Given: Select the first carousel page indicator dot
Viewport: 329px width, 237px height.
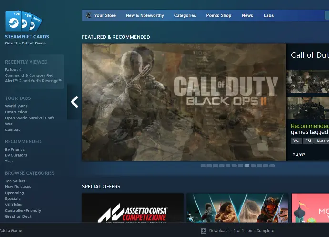Looking at the screenshot, I should pyautogui.click(x=203, y=166).
